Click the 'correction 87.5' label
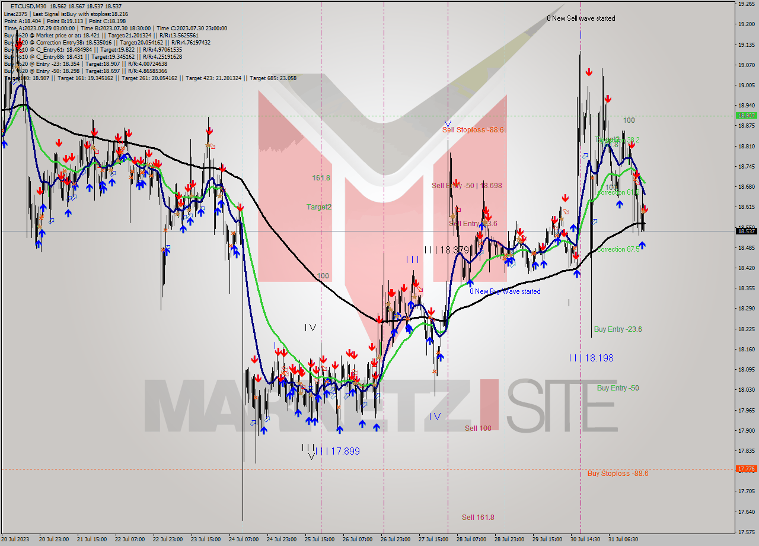 (618, 249)
